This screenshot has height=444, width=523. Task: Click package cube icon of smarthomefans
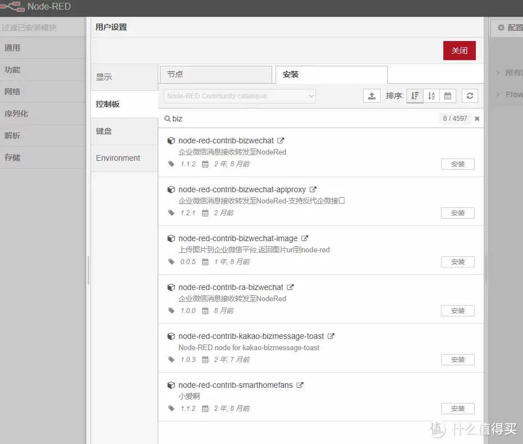(x=171, y=385)
